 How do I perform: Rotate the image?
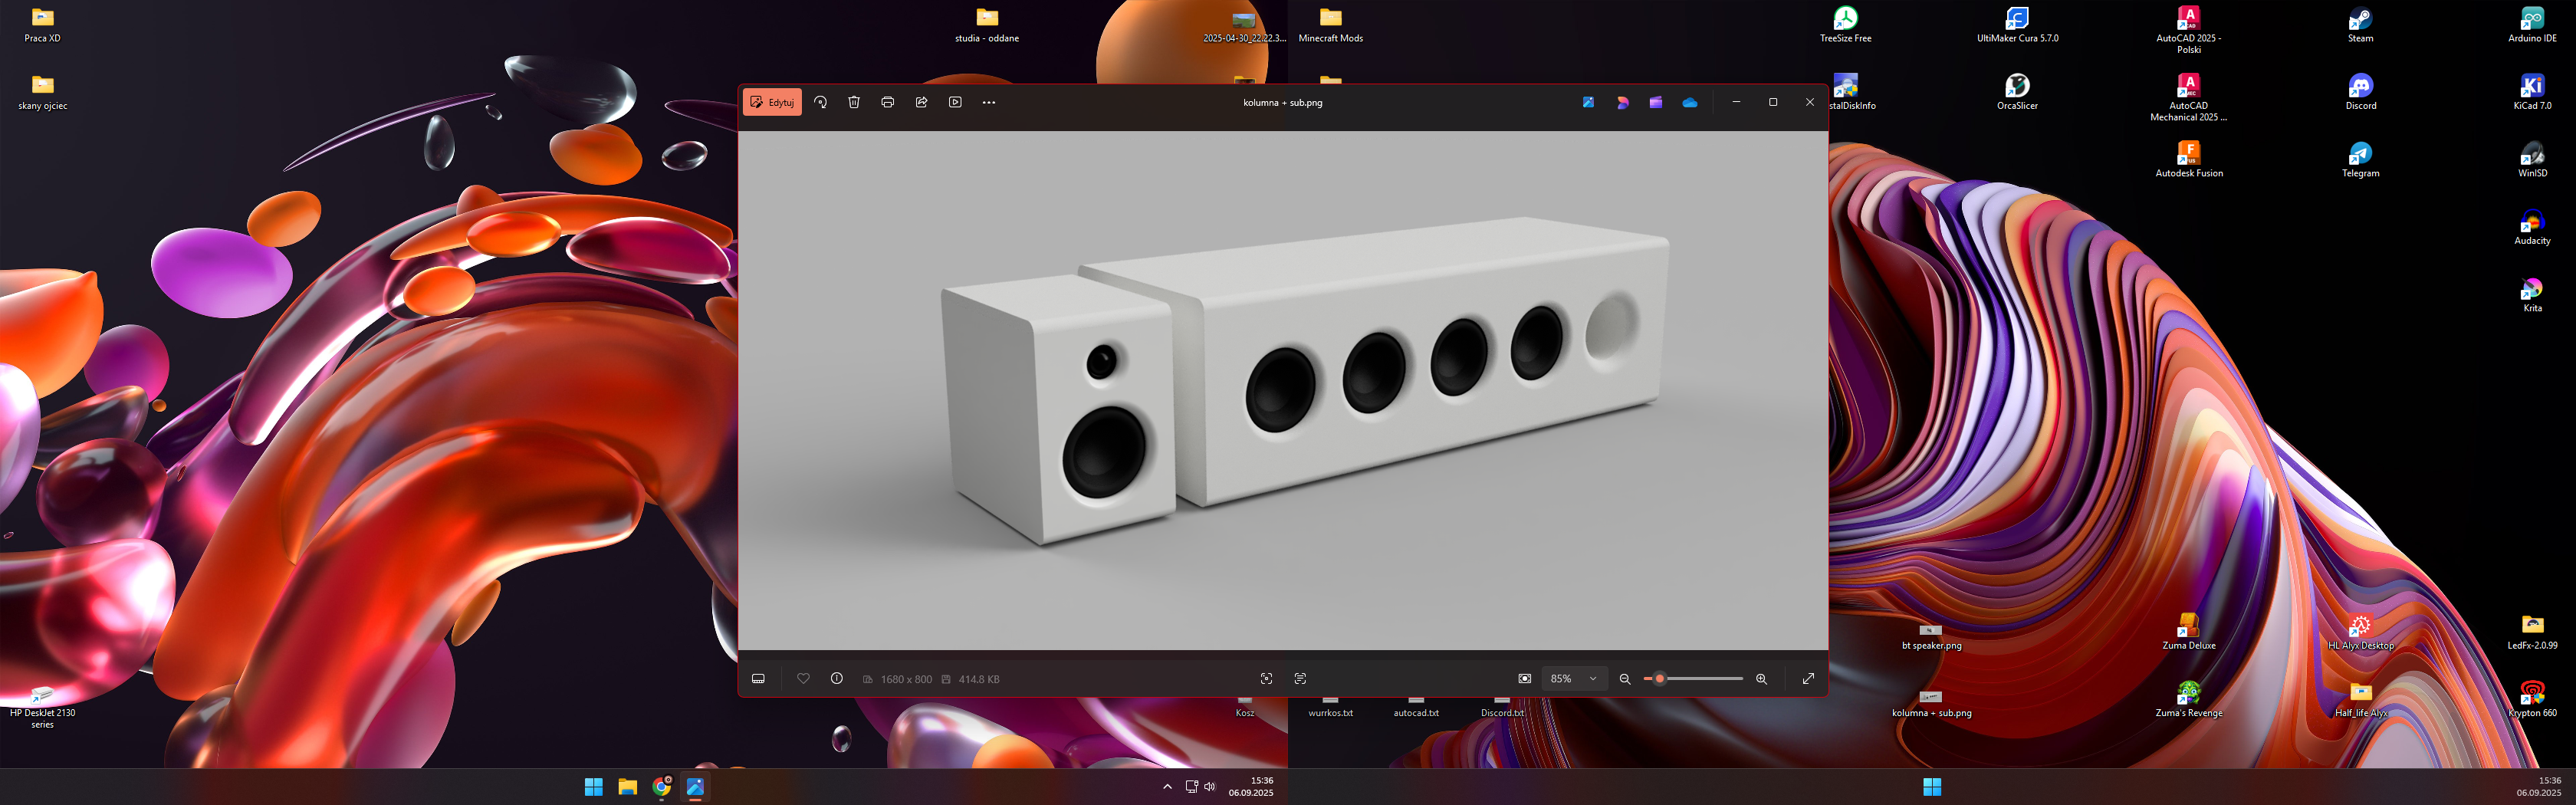(821, 102)
